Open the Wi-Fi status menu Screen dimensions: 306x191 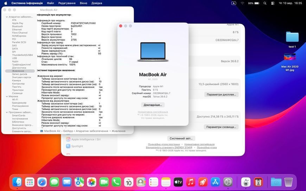pos(242,3)
